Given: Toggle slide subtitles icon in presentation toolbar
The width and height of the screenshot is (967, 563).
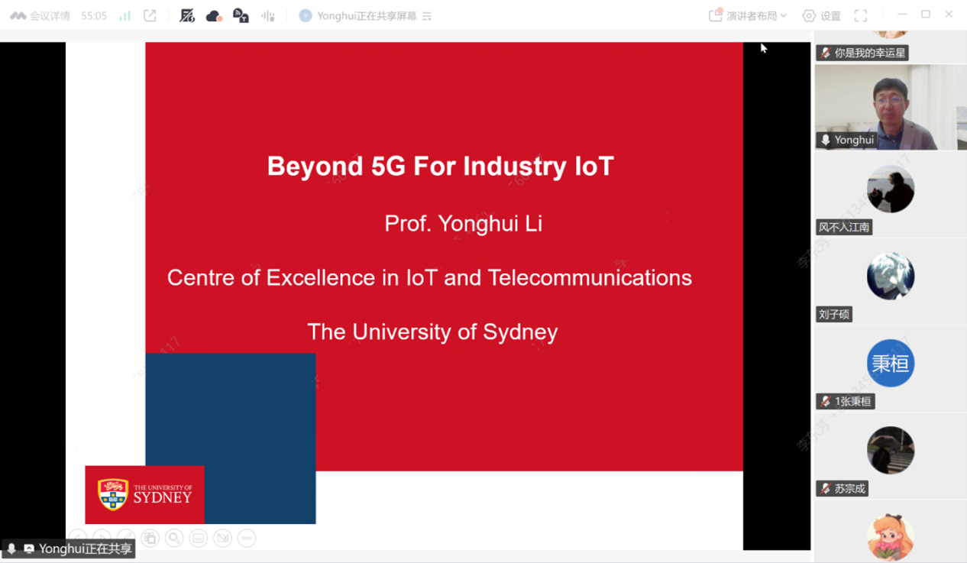Looking at the screenshot, I should [199, 539].
